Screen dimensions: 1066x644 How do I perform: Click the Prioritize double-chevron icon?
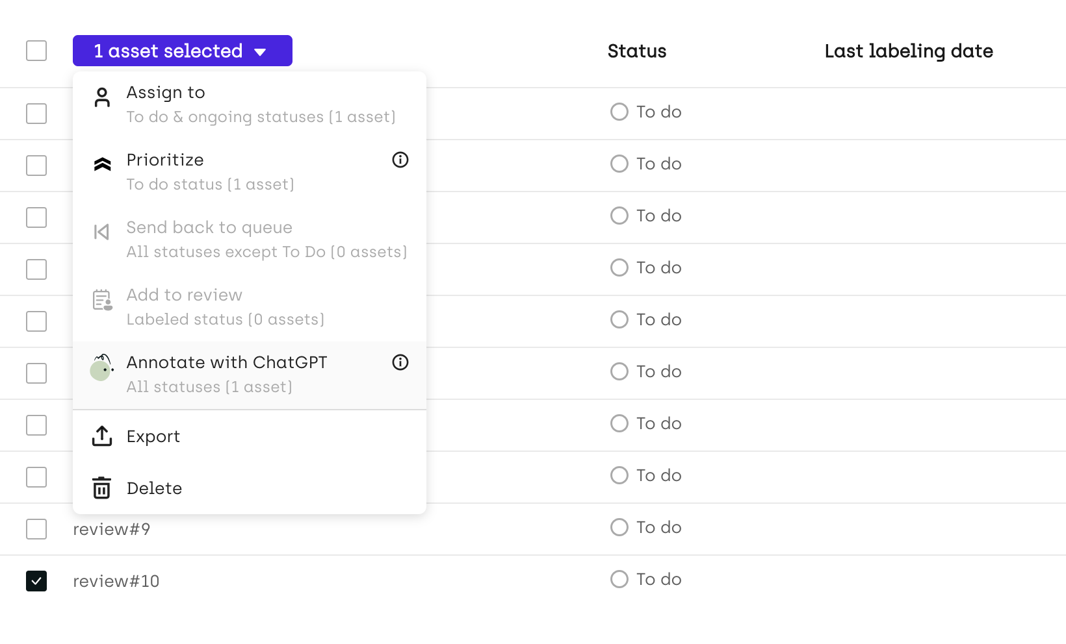click(102, 164)
